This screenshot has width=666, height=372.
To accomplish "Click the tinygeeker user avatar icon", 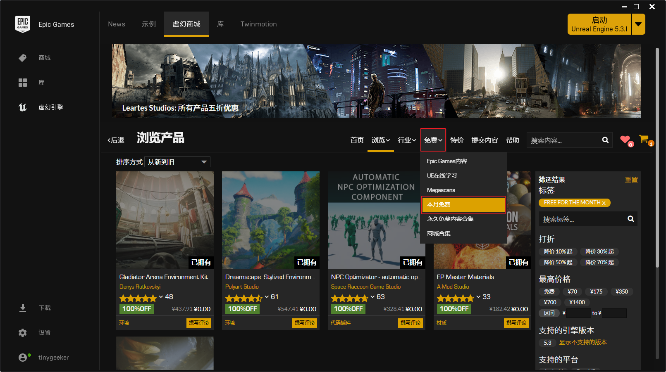I will (x=23, y=358).
